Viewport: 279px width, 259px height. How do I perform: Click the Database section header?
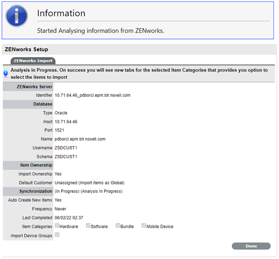click(x=28, y=104)
